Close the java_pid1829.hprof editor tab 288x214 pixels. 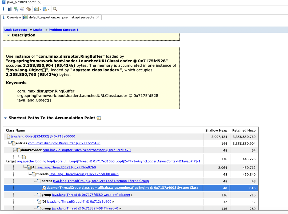tap(39, 2)
